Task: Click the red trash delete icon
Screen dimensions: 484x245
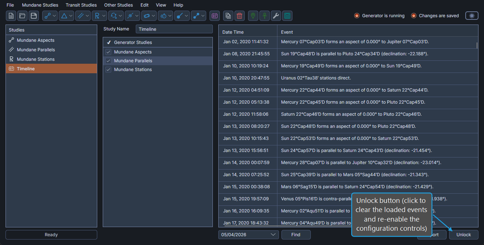Action: 240,16
